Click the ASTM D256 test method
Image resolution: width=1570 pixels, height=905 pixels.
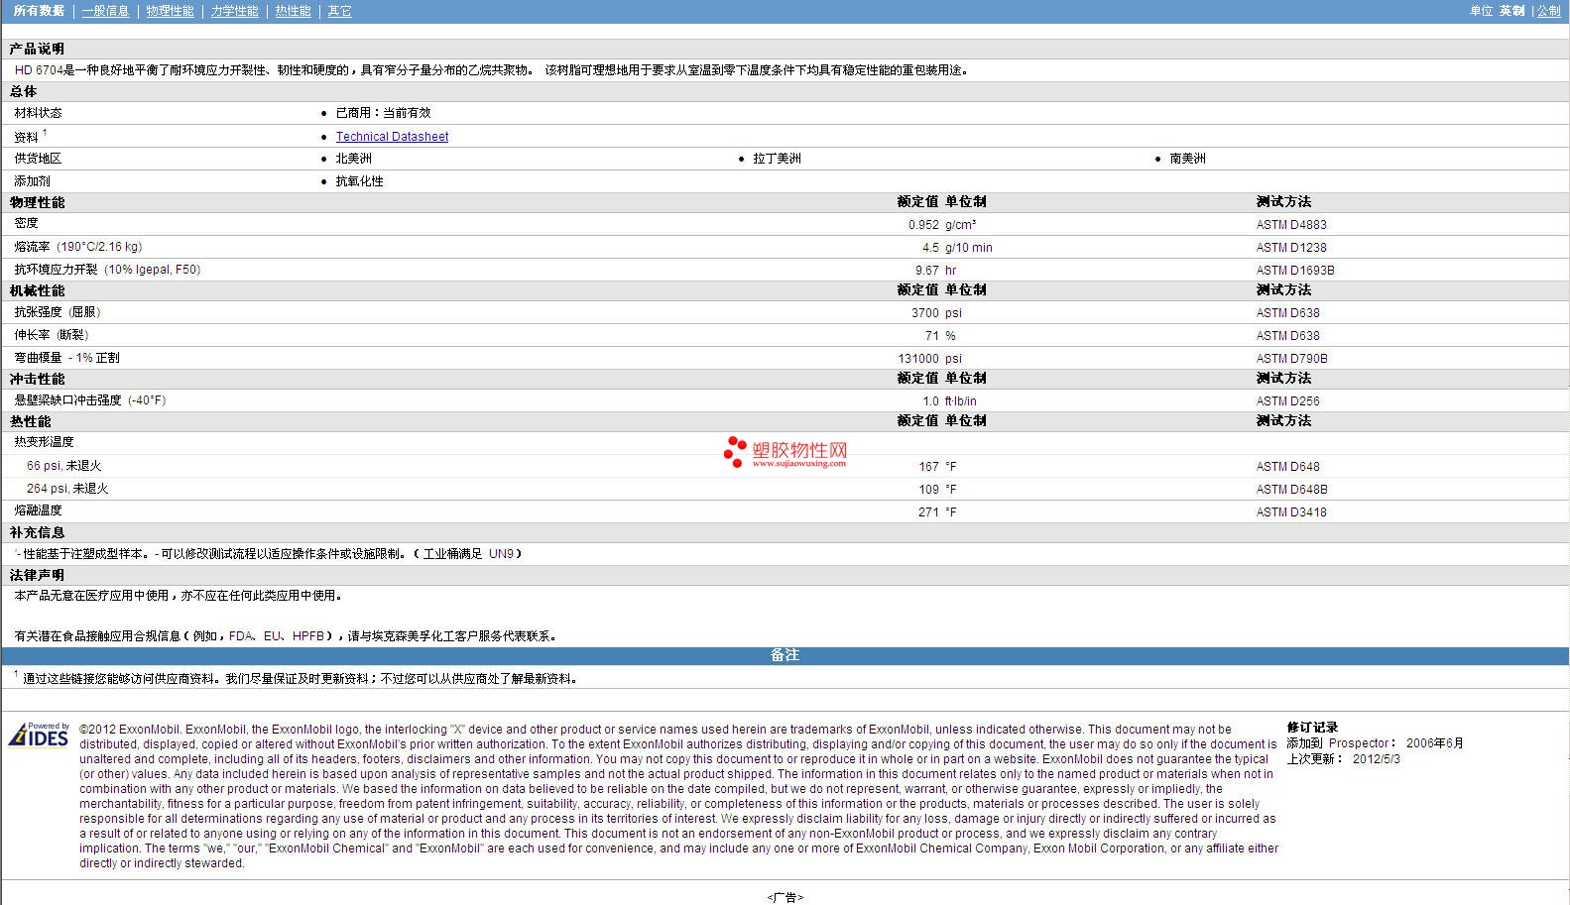(1287, 401)
